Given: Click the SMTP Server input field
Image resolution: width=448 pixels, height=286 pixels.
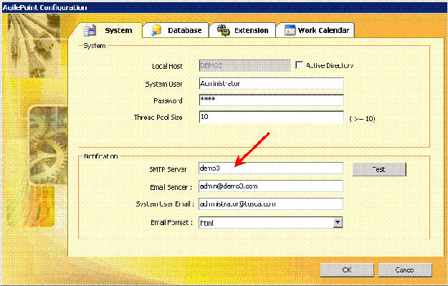Looking at the screenshot, I should pos(271,168).
